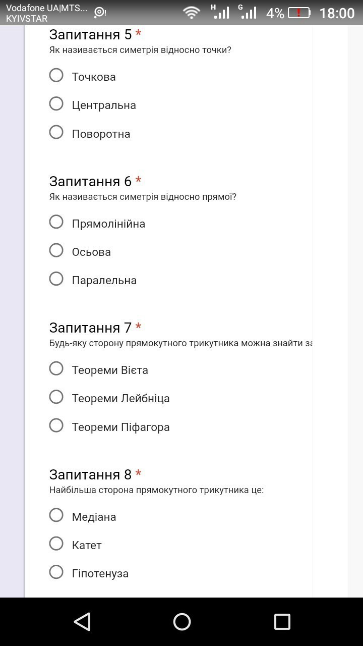Image resolution: width=363 pixels, height=646 pixels.
Task: Tap the Wi-Fi status icon
Action: [191, 13]
